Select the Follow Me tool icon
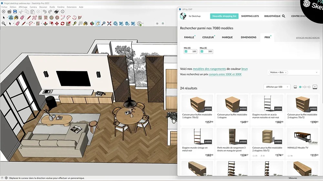 (x=51, y=24)
